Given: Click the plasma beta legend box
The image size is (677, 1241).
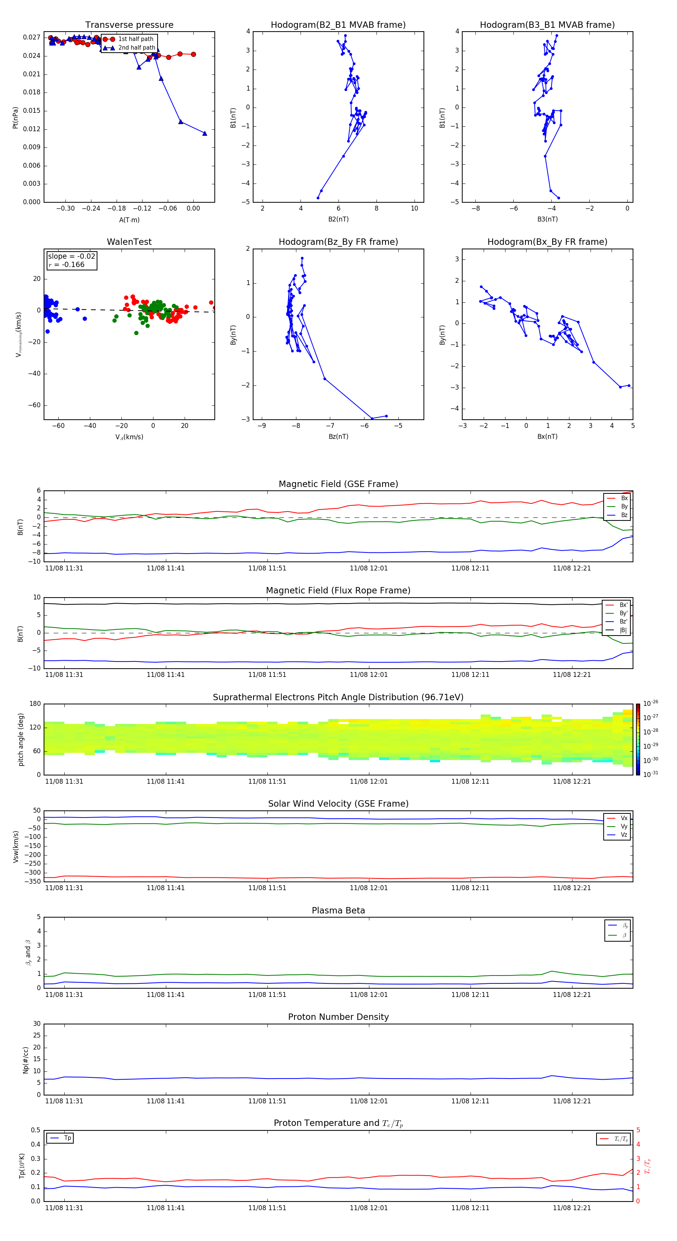Looking at the screenshot, I should pyautogui.click(x=617, y=931).
